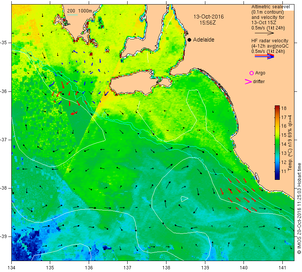Select the "-36" latitude axis label
Screen dimensions: 302x272
tap(3, 91)
